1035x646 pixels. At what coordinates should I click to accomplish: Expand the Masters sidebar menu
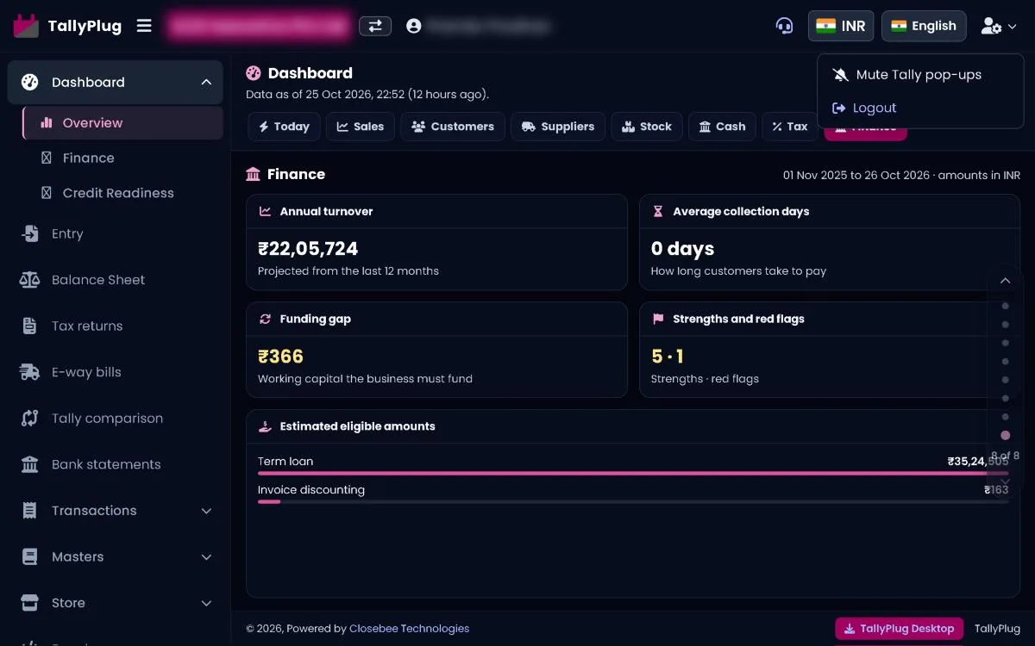[115, 556]
